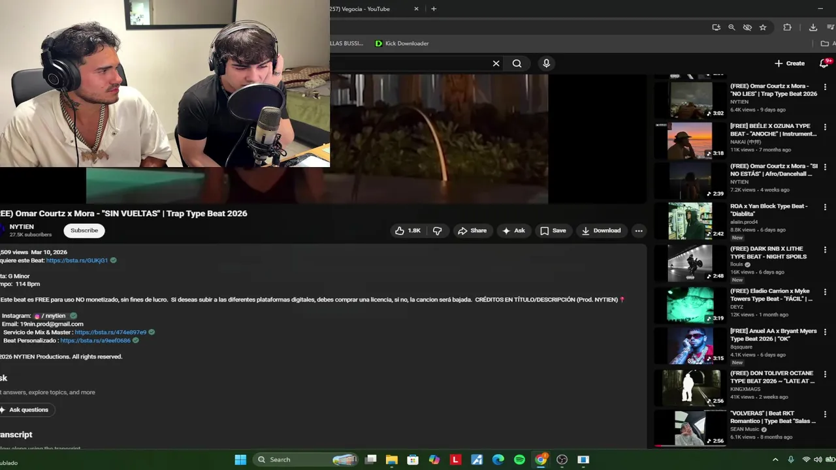
Task: Open Spotify from taskbar
Action: (519, 460)
